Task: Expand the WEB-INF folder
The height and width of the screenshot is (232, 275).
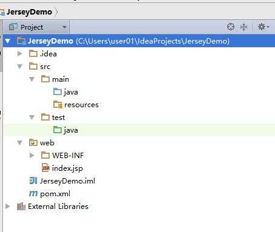Action: point(31,155)
